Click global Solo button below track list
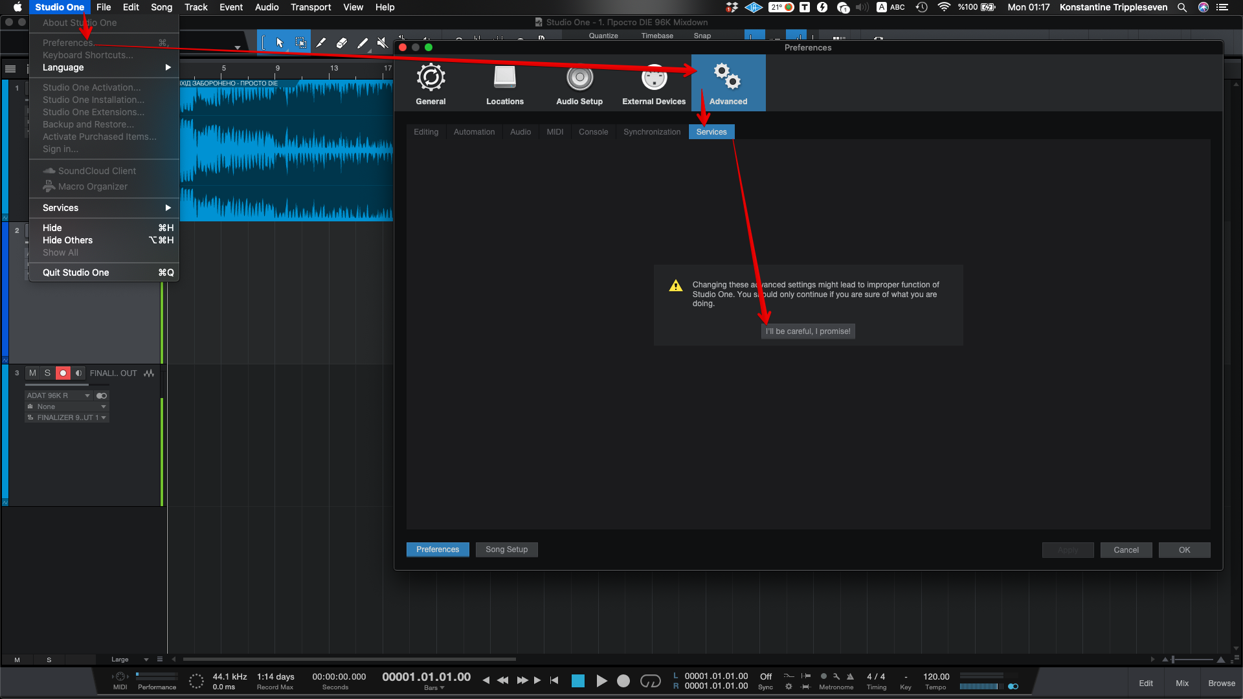Screen dimensions: 1243x699 click(x=49, y=660)
